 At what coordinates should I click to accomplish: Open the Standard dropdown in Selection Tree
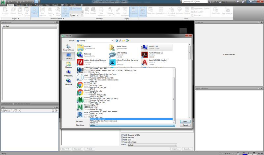[x=30, y=26]
